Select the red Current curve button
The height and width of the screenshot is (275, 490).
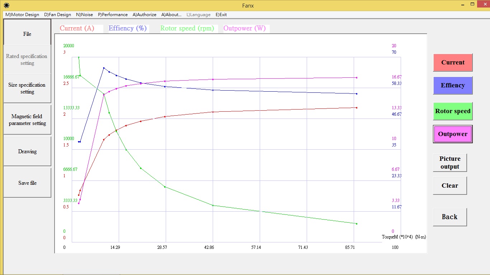click(452, 62)
